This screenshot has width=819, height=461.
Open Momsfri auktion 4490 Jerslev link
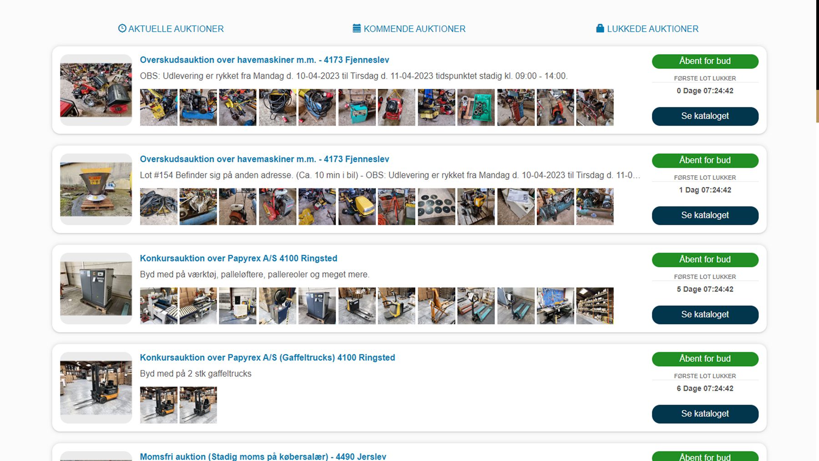coord(263,456)
